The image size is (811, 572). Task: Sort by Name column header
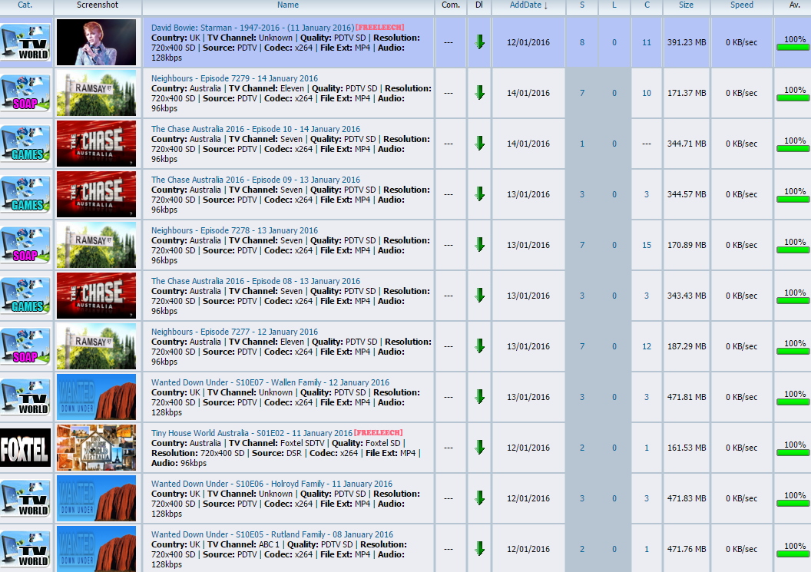[x=287, y=5]
